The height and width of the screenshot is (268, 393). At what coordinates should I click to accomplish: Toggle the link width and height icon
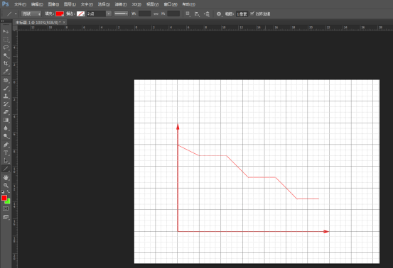156,13
